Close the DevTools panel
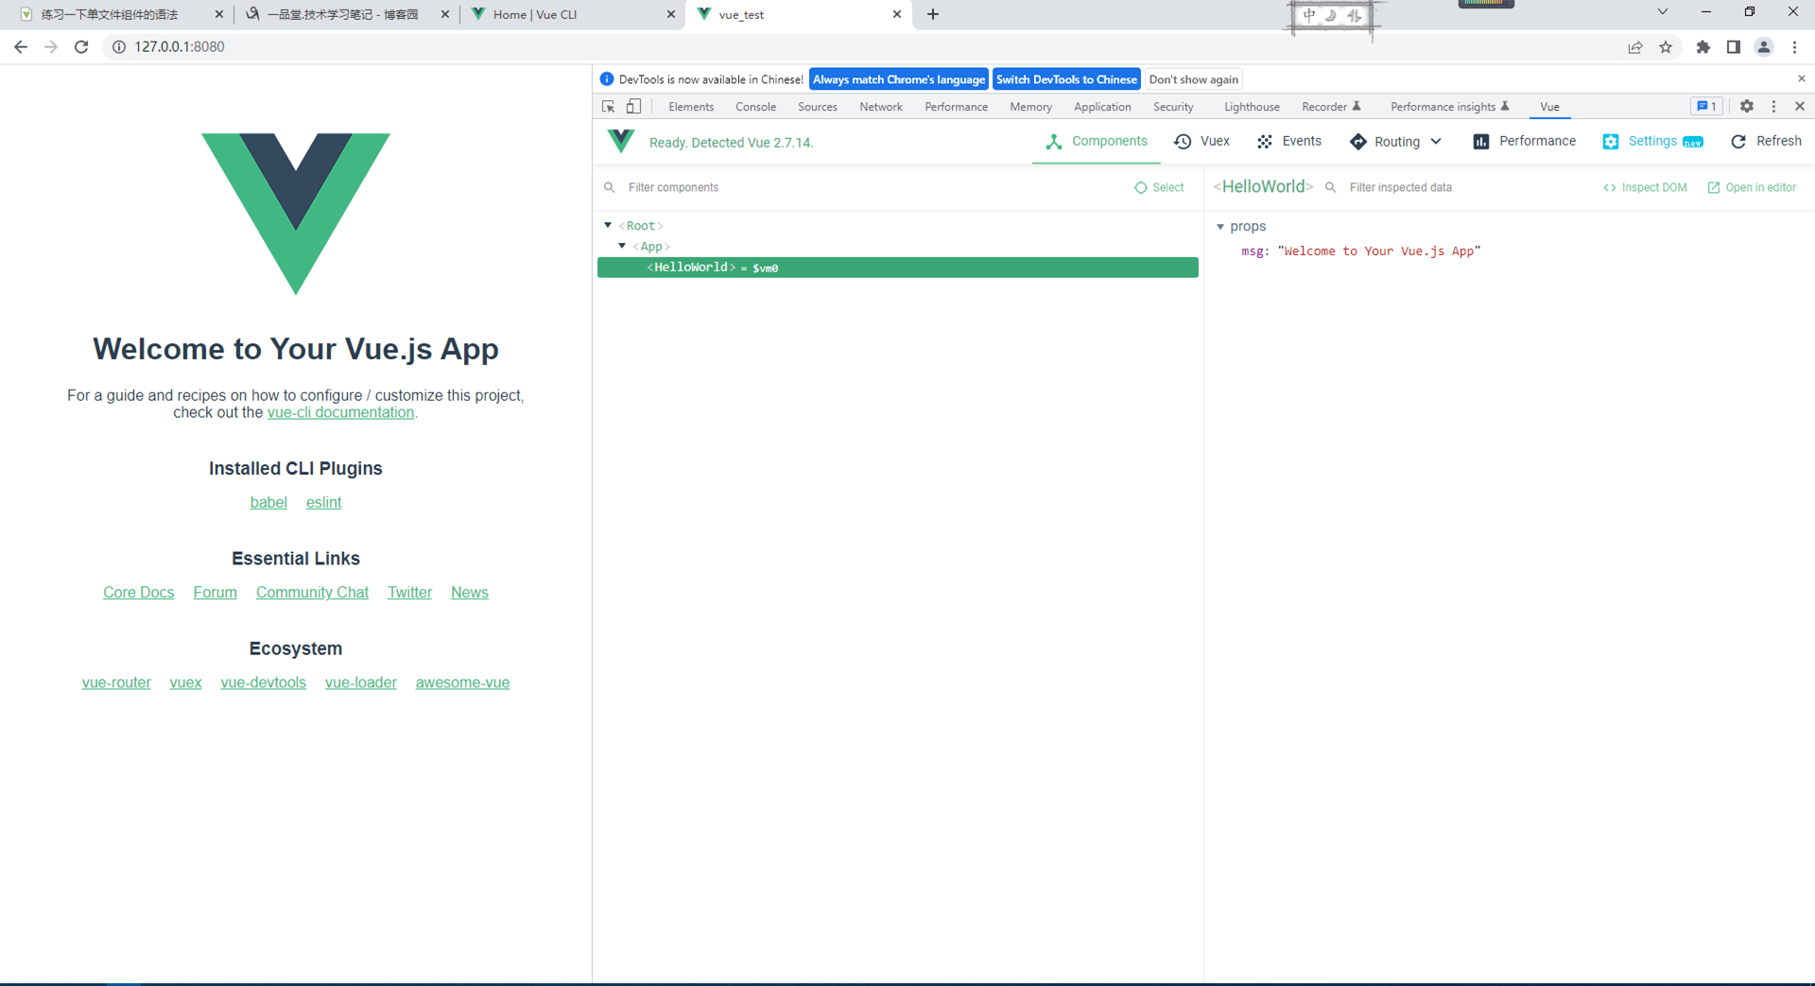 click(1800, 107)
